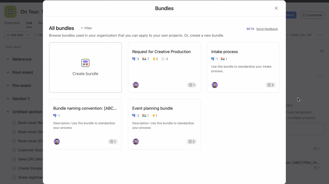
Task: Toggle completion of the Book travel task
Action: point(14,123)
